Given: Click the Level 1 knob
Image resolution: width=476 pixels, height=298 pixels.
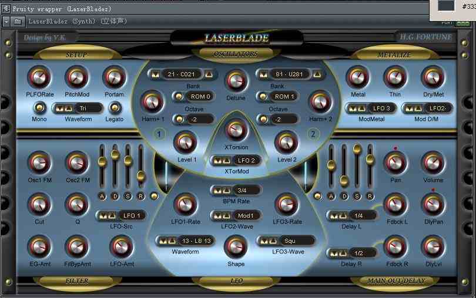Looking at the screenshot, I should [185, 143].
